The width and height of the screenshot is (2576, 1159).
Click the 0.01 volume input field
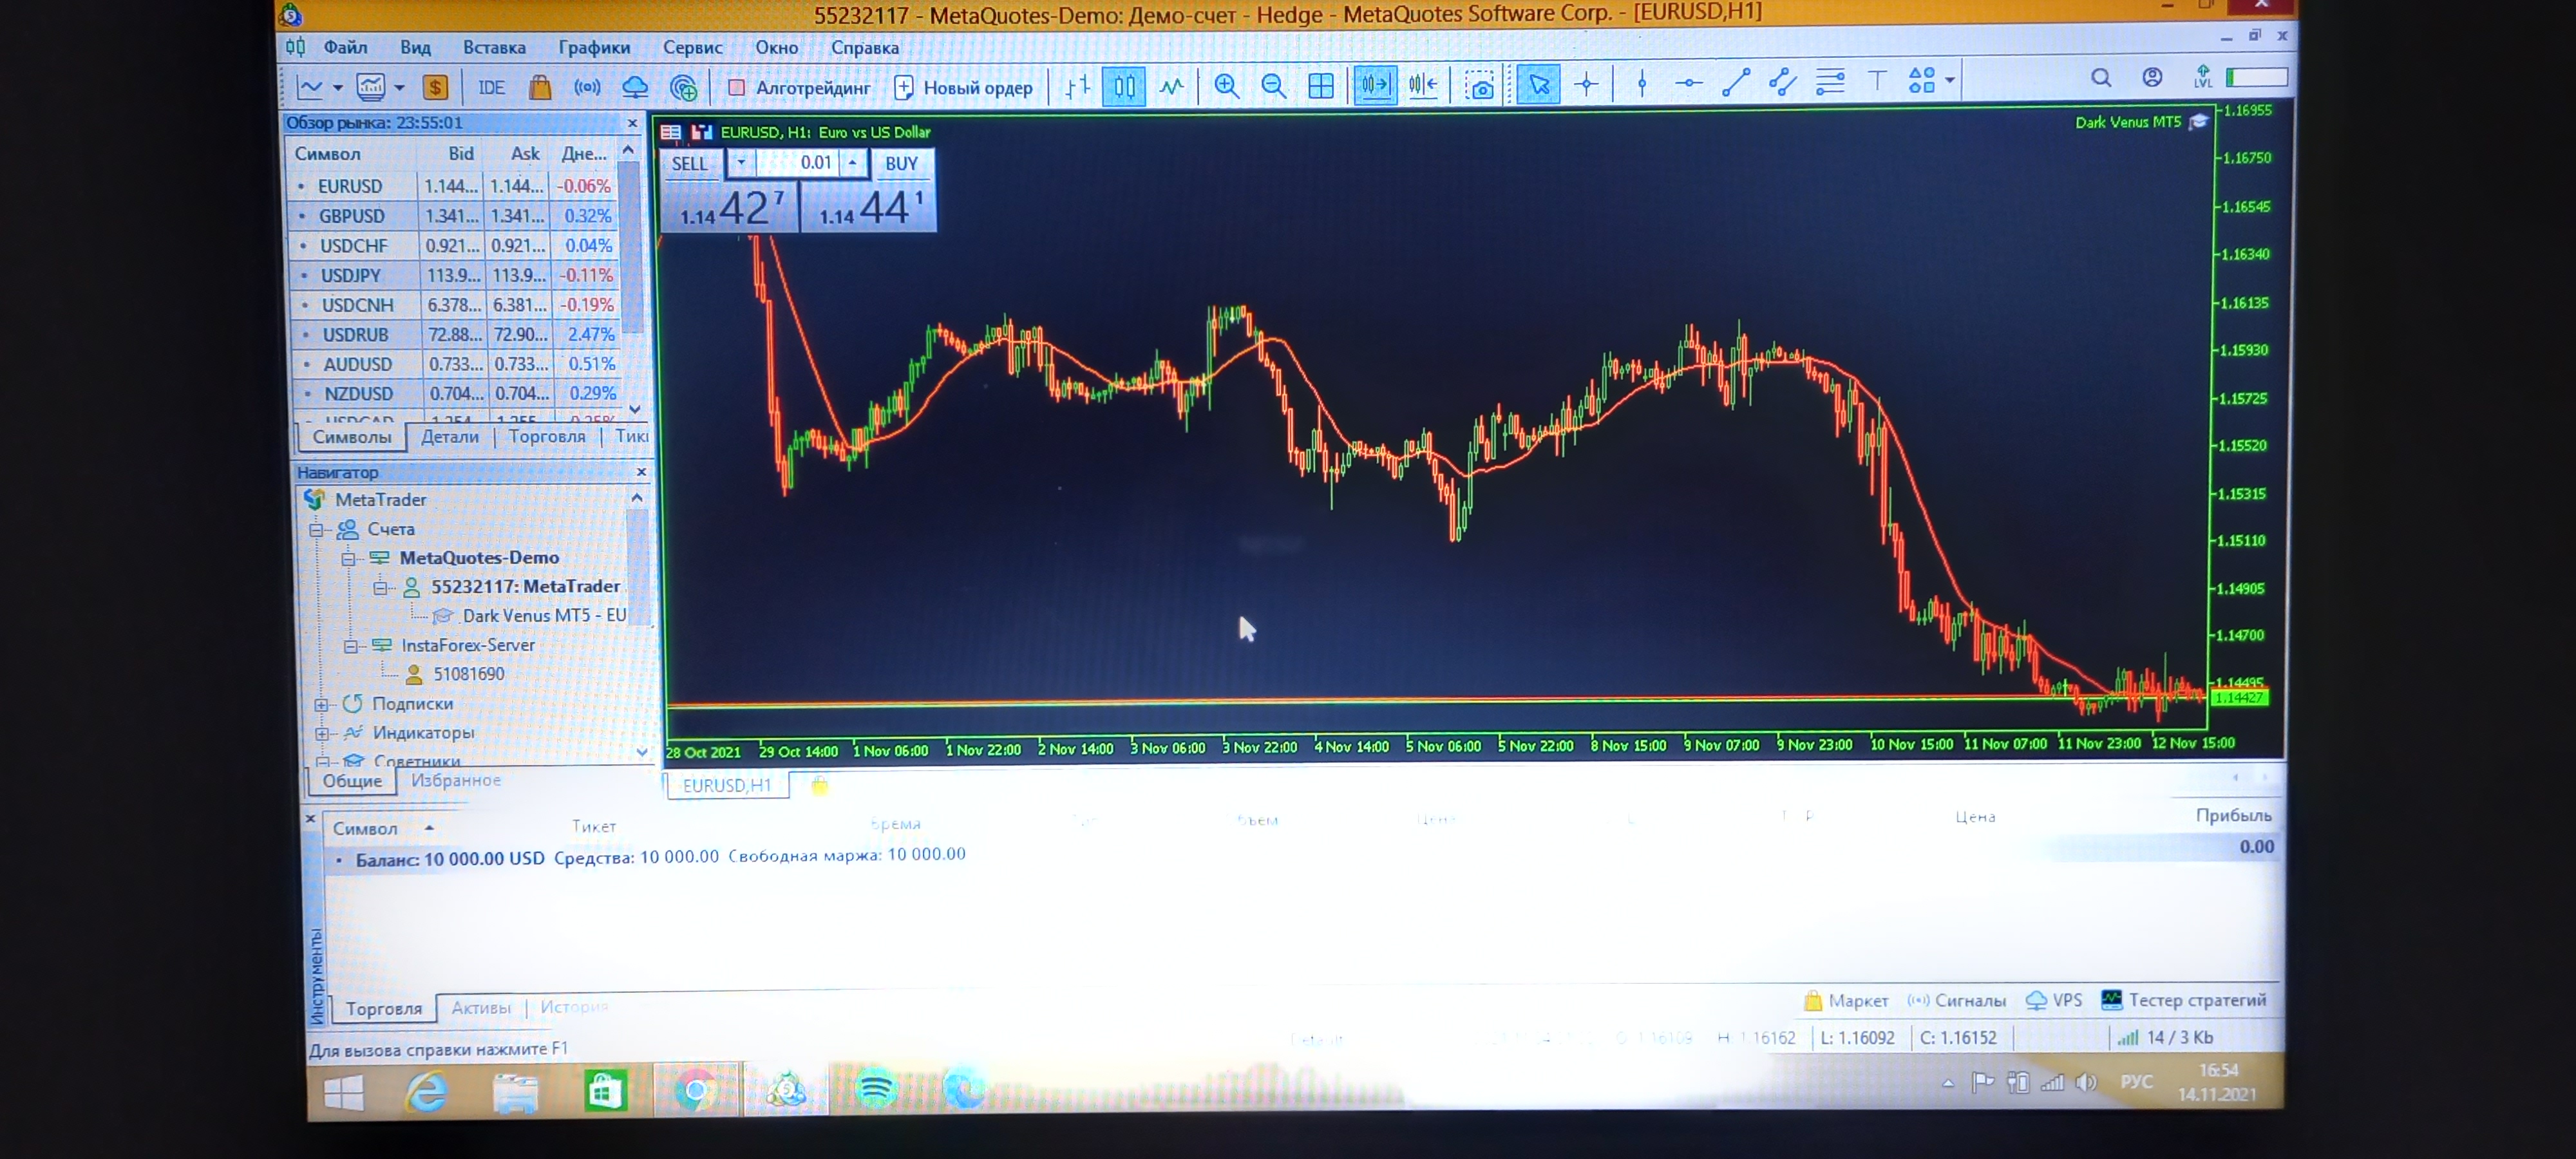click(797, 162)
